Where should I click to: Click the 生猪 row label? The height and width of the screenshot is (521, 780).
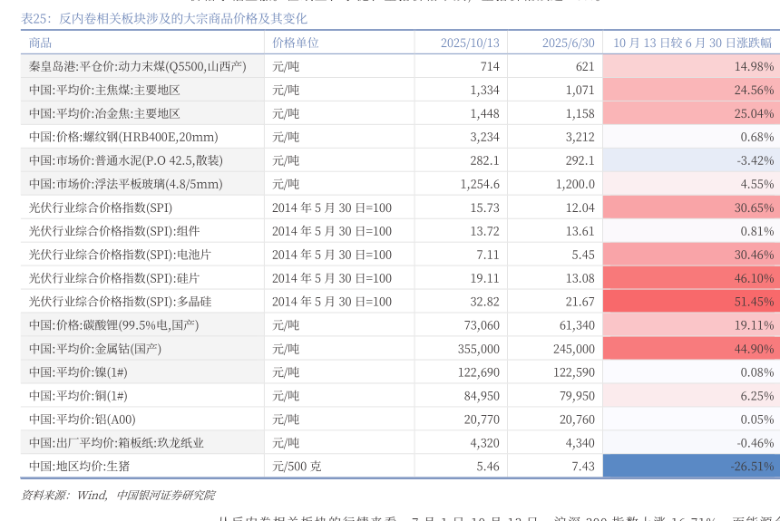80,467
